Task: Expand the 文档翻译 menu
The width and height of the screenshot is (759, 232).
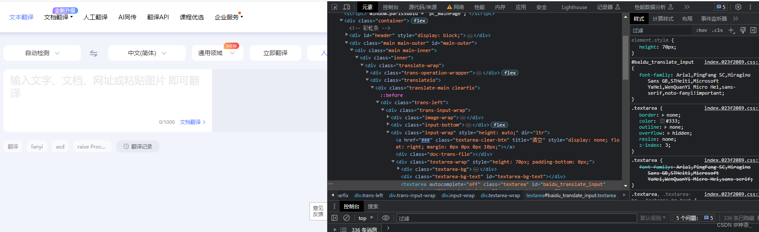Action: click(59, 17)
